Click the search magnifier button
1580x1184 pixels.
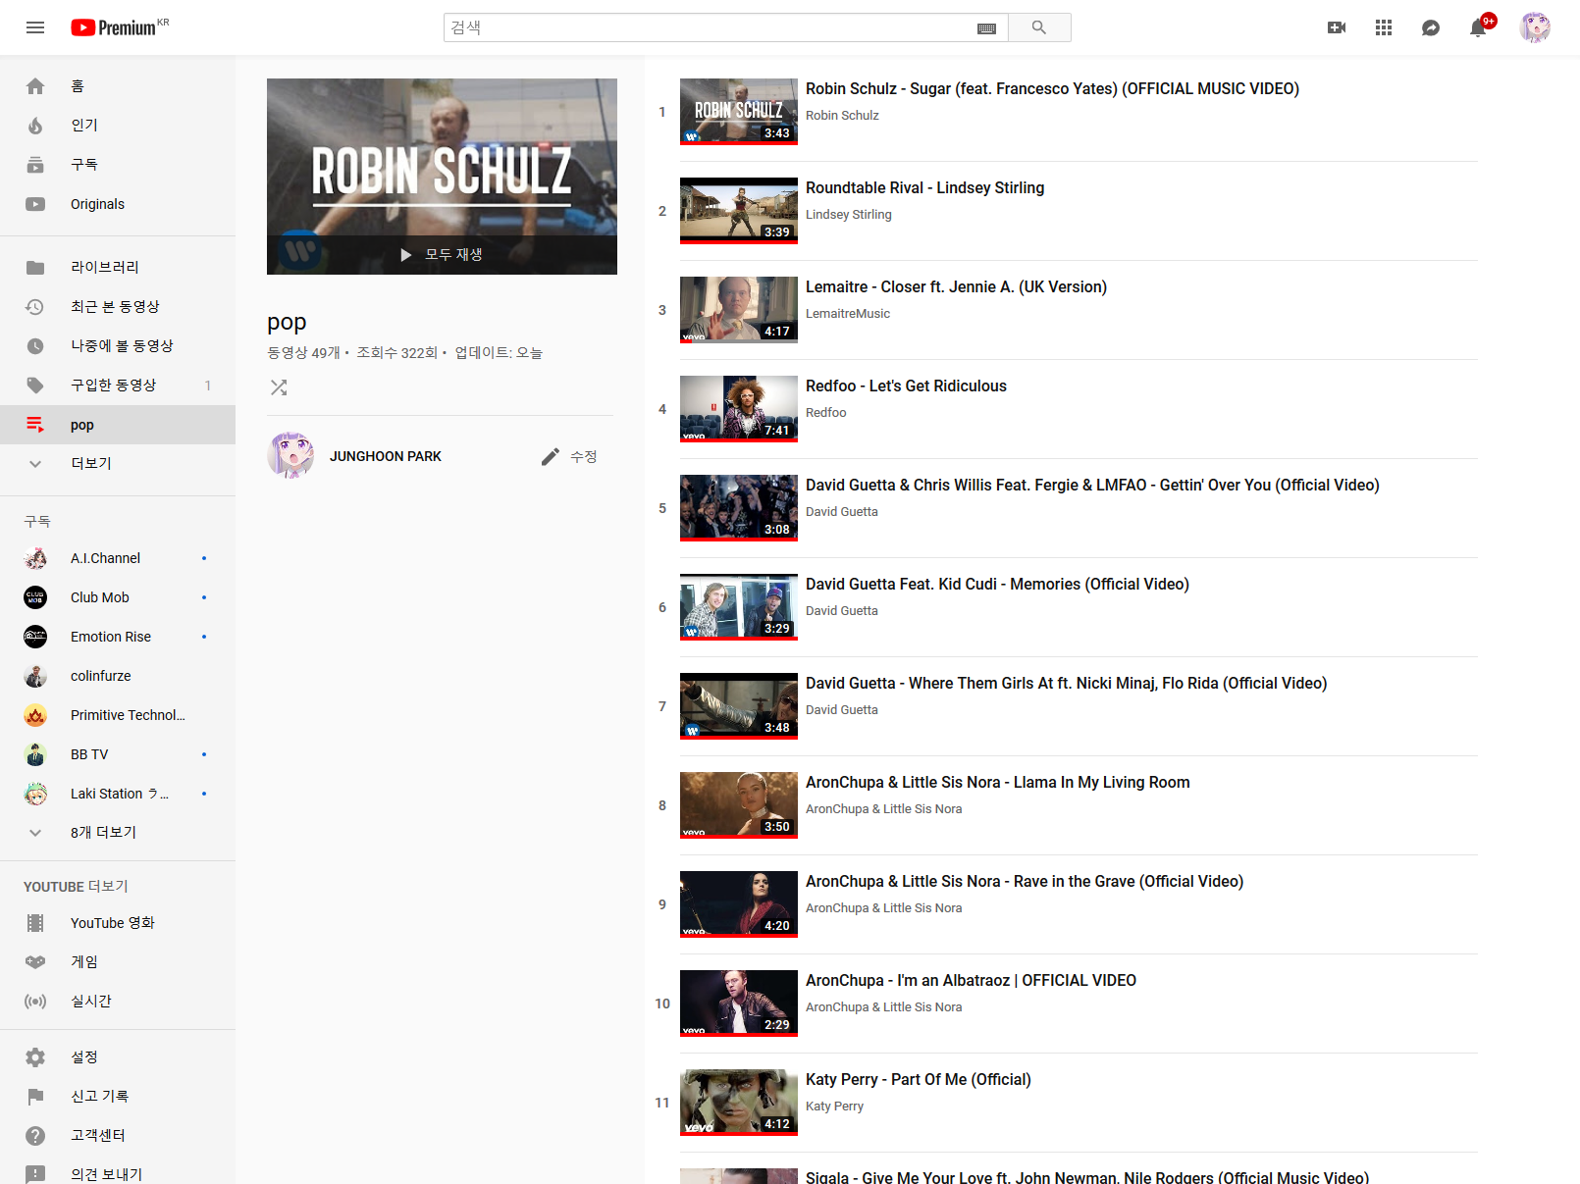1038,27
